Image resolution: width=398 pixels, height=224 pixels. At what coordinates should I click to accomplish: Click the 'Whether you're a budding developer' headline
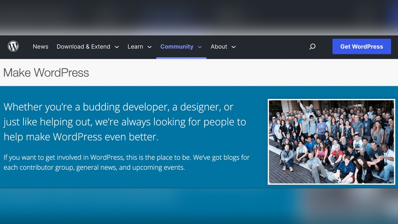tap(125, 122)
